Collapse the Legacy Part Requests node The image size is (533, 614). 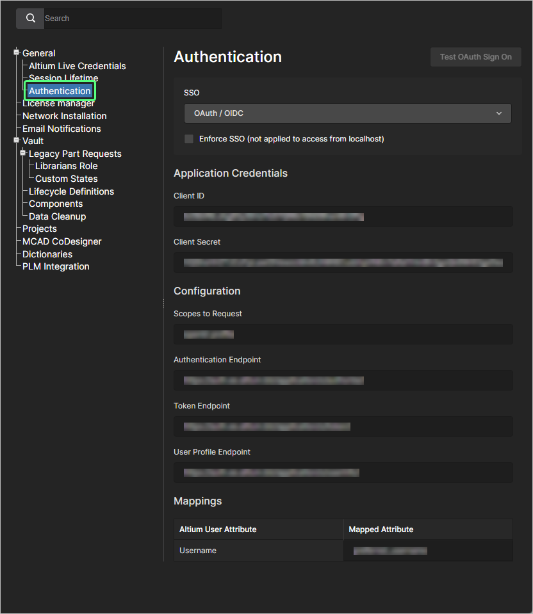(x=22, y=153)
